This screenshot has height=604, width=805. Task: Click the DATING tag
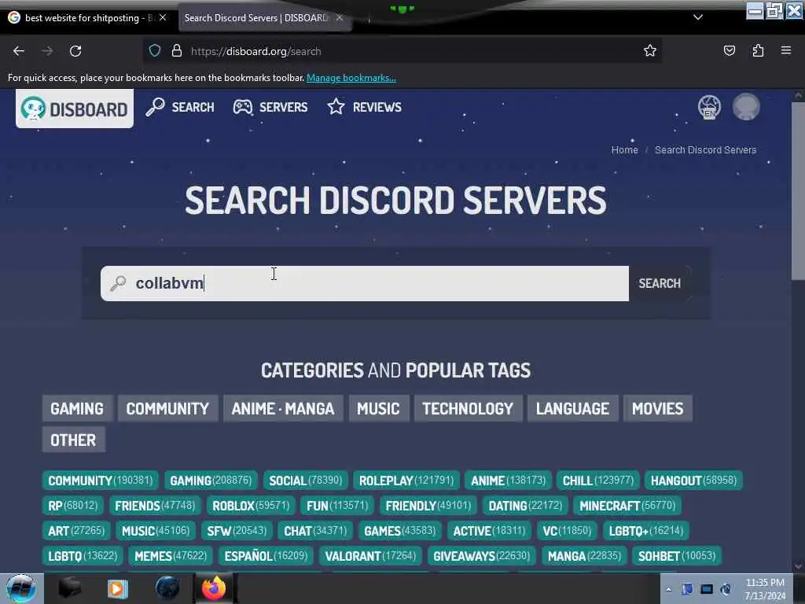525,506
